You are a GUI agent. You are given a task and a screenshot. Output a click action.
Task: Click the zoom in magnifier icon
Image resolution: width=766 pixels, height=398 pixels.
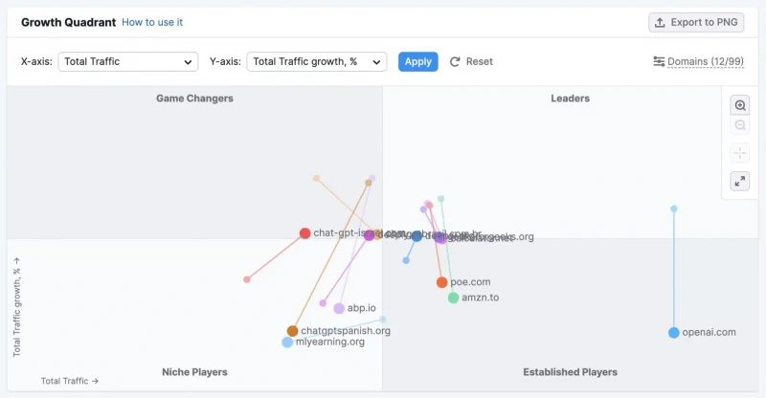click(x=740, y=105)
